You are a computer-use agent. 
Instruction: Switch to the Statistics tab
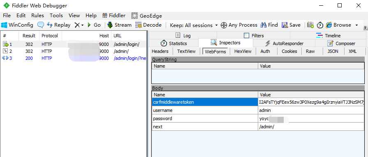click(174, 43)
